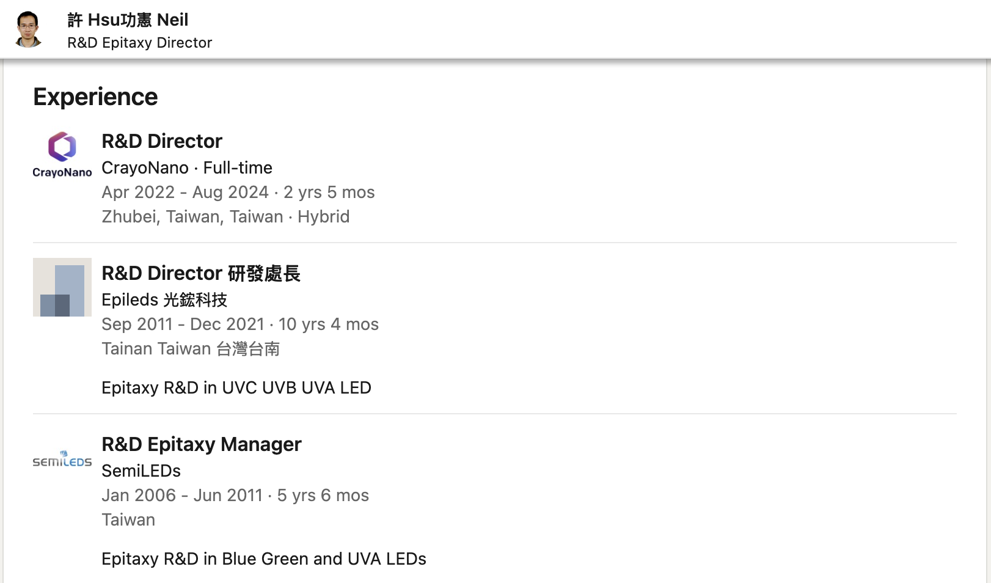The height and width of the screenshot is (583, 991).
Task: Open the profile photo in the header
Action: click(x=28, y=29)
